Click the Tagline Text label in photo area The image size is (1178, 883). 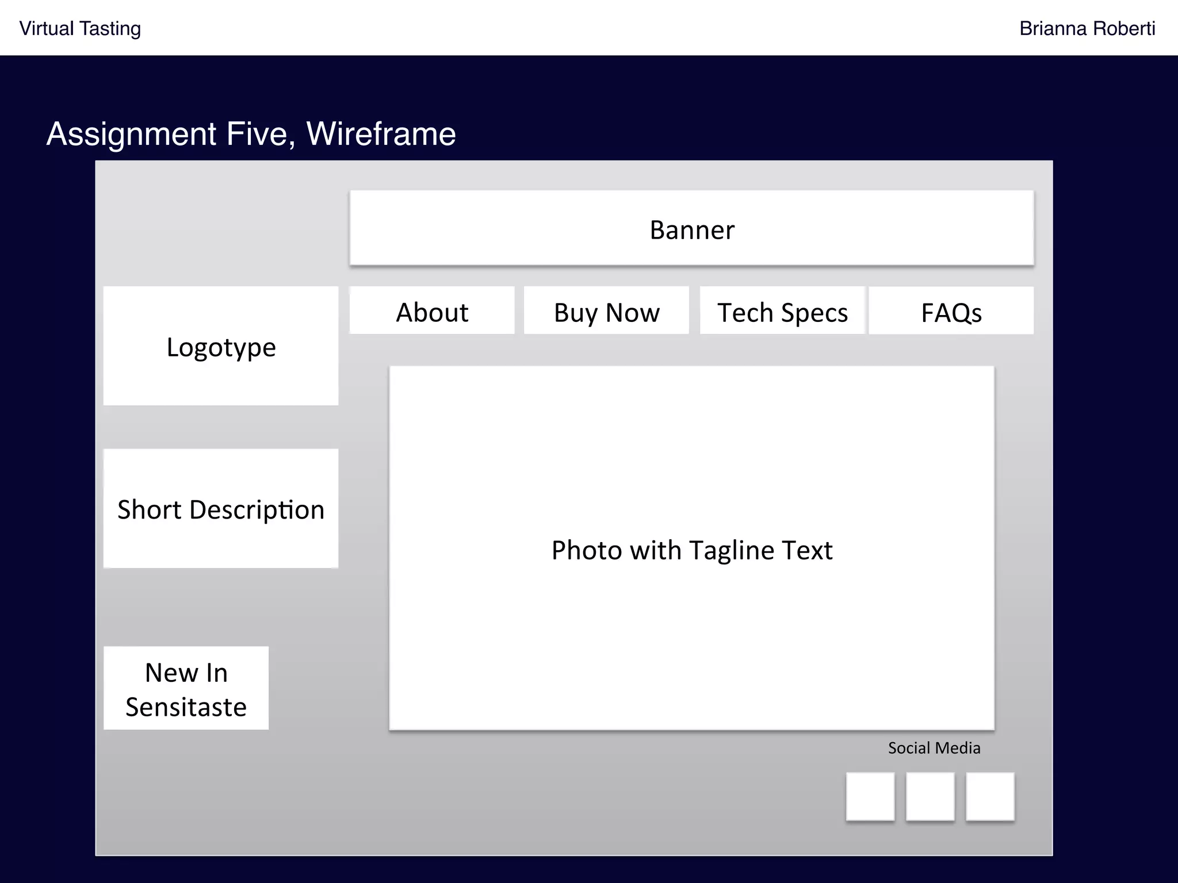(760, 550)
